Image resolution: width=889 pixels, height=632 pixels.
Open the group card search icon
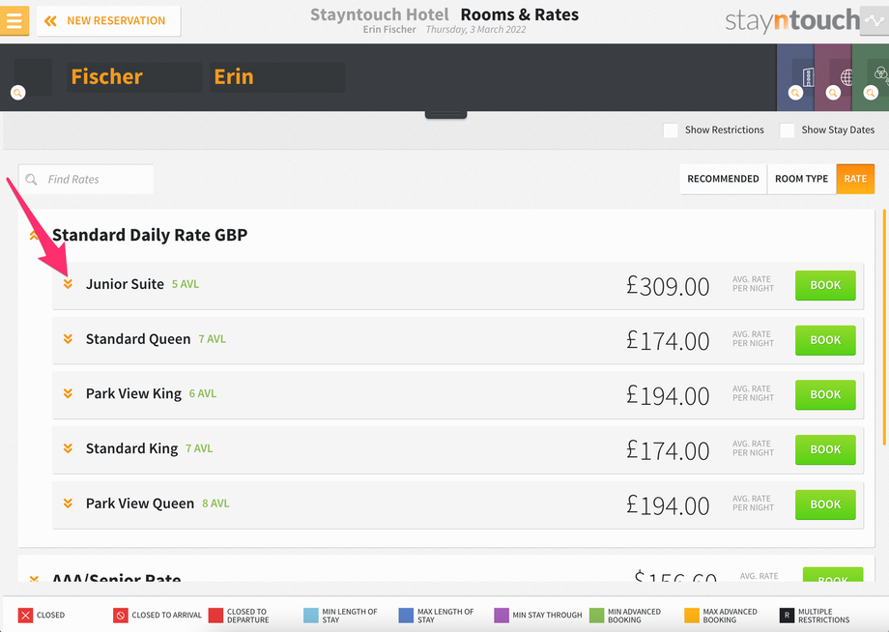(871, 93)
